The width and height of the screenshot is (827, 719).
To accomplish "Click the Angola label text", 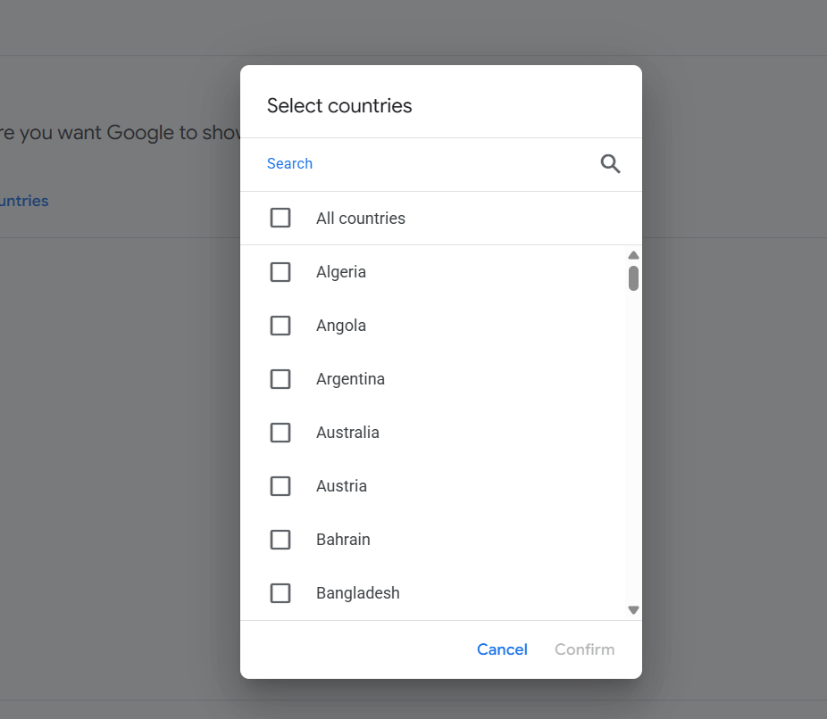I will [341, 326].
